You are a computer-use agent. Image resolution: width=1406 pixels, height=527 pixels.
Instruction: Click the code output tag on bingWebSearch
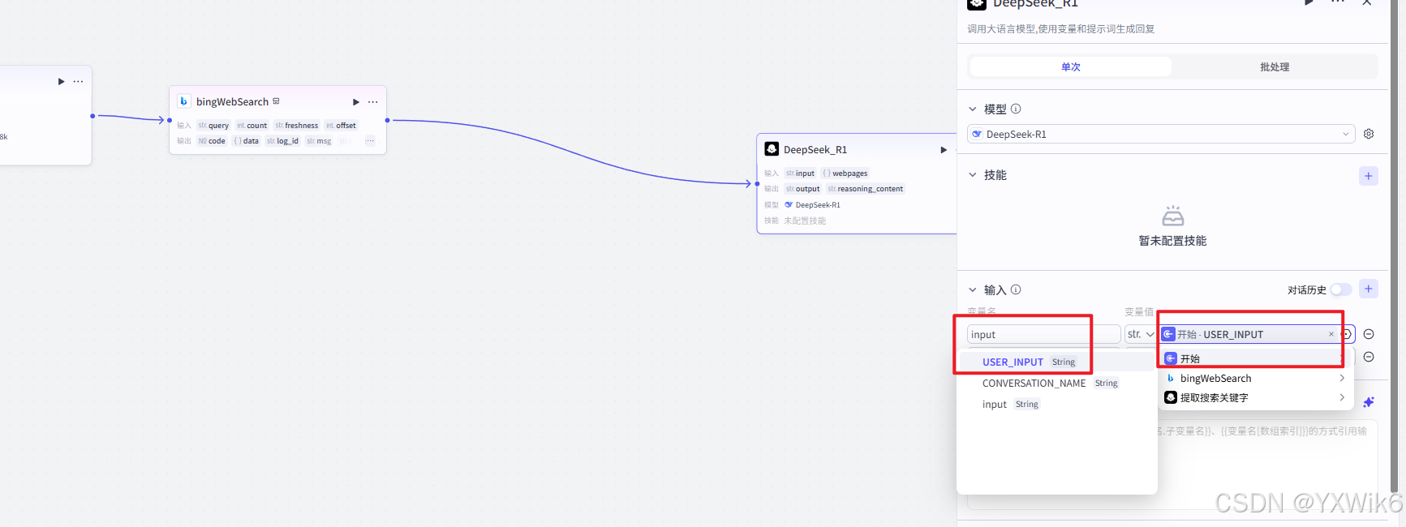tap(212, 141)
